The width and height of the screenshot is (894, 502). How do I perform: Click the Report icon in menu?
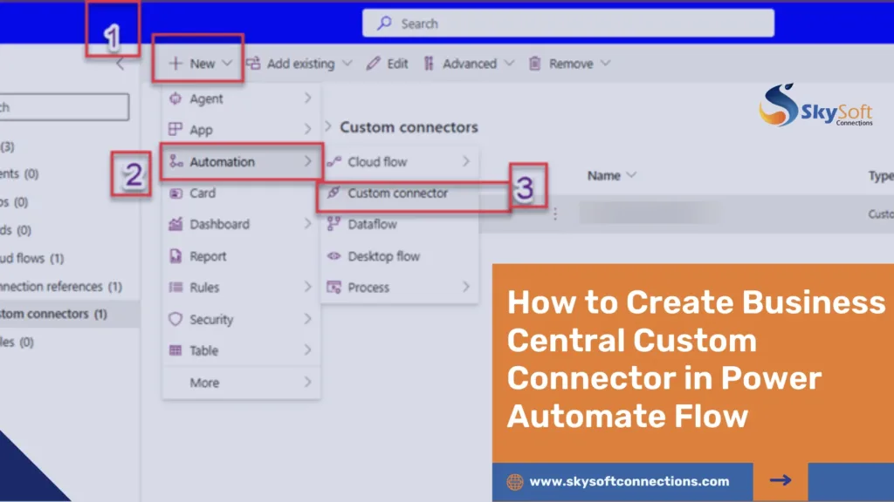pos(175,256)
